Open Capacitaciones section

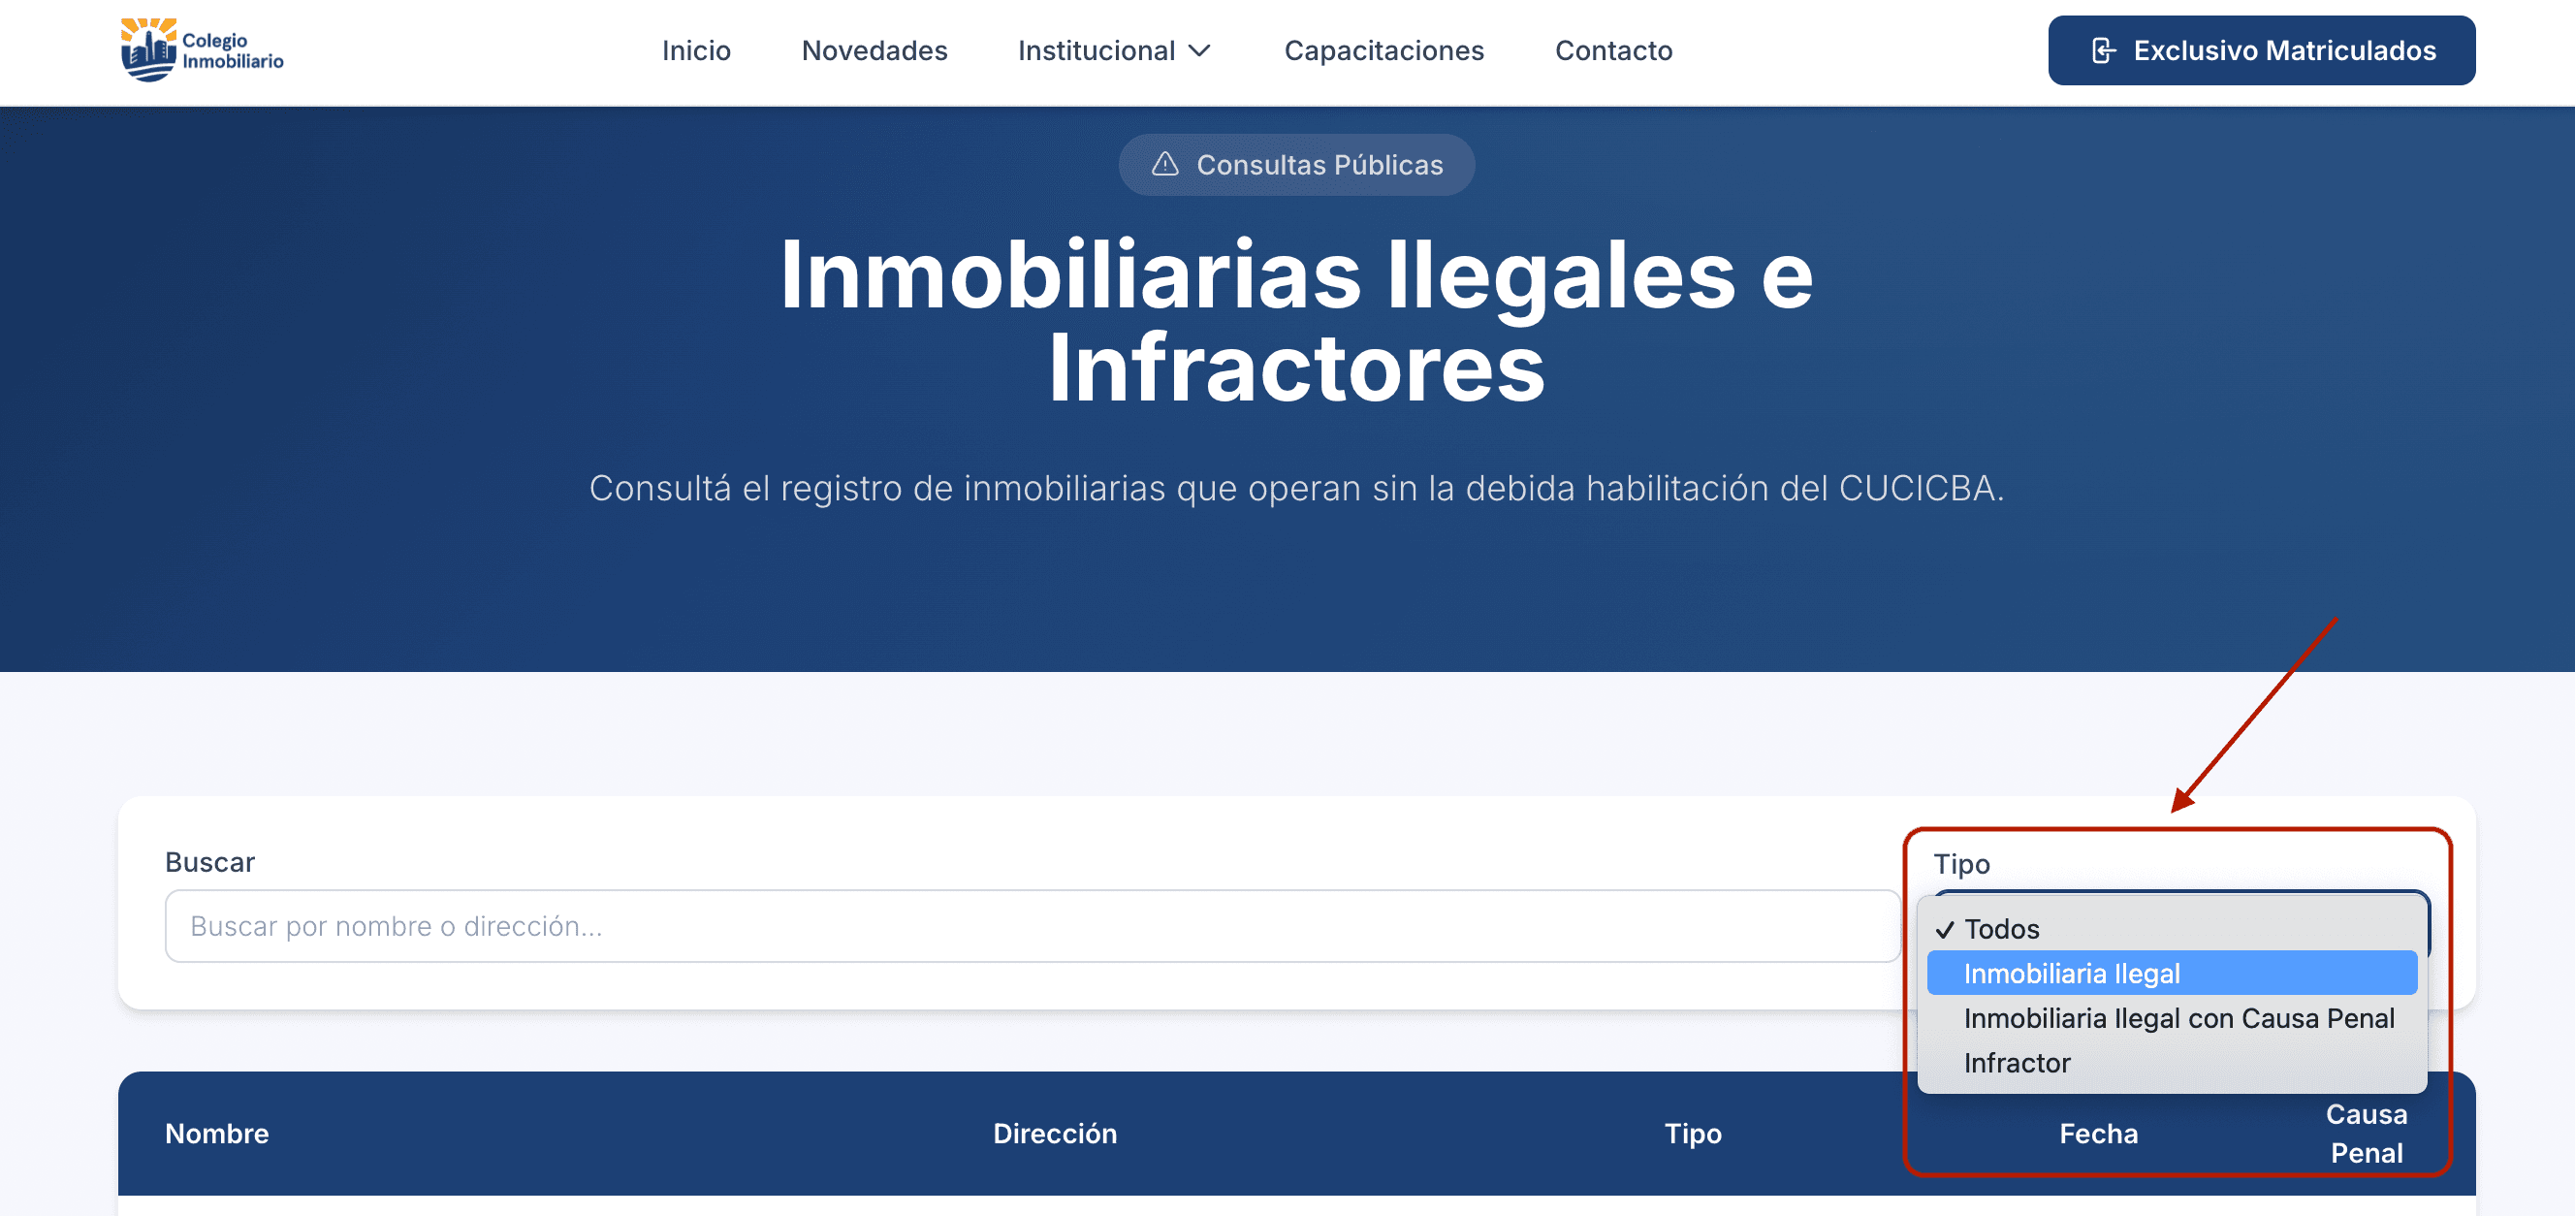[x=1383, y=51]
